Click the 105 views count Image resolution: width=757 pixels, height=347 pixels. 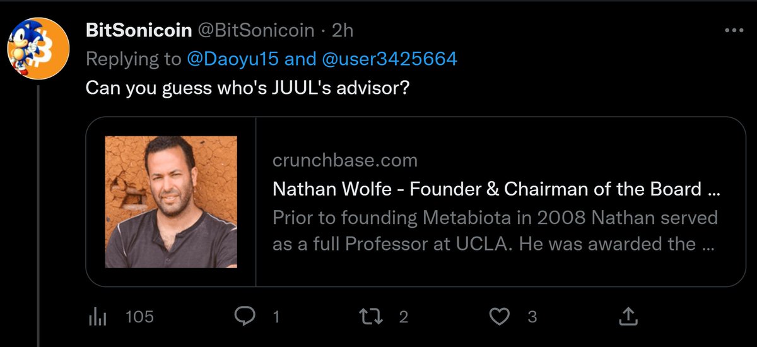coord(139,317)
